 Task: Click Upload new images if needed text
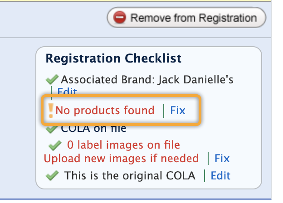coord(121,159)
